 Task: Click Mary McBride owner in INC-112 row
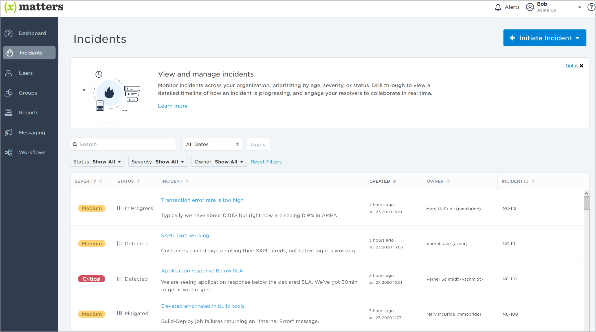tap(453, 209)
